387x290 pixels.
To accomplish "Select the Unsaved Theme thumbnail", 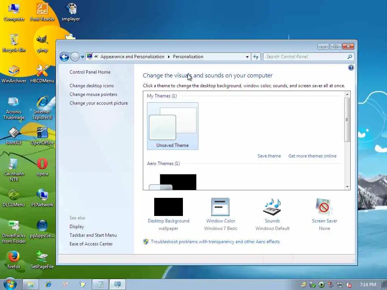I will pos(172,126).
